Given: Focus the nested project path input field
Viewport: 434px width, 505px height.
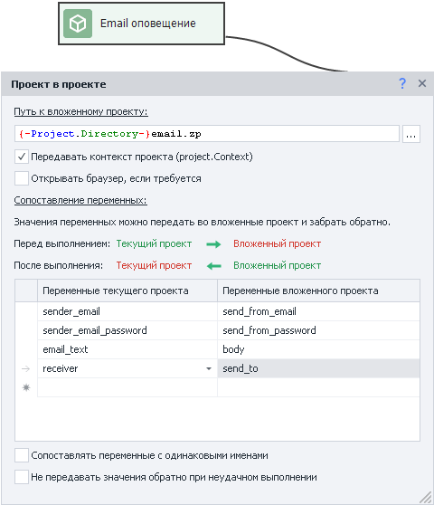Looking at the screenshot, I should pyautogui.click(x=206, y=134).
